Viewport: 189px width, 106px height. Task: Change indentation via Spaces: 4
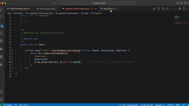(160, 105)
